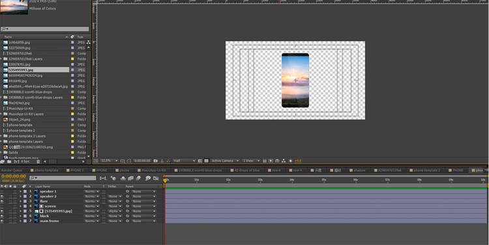The height and width of the screenshot is (245, 489).
Task: Open the show channel RGB icon
Action: pos(168,161)
